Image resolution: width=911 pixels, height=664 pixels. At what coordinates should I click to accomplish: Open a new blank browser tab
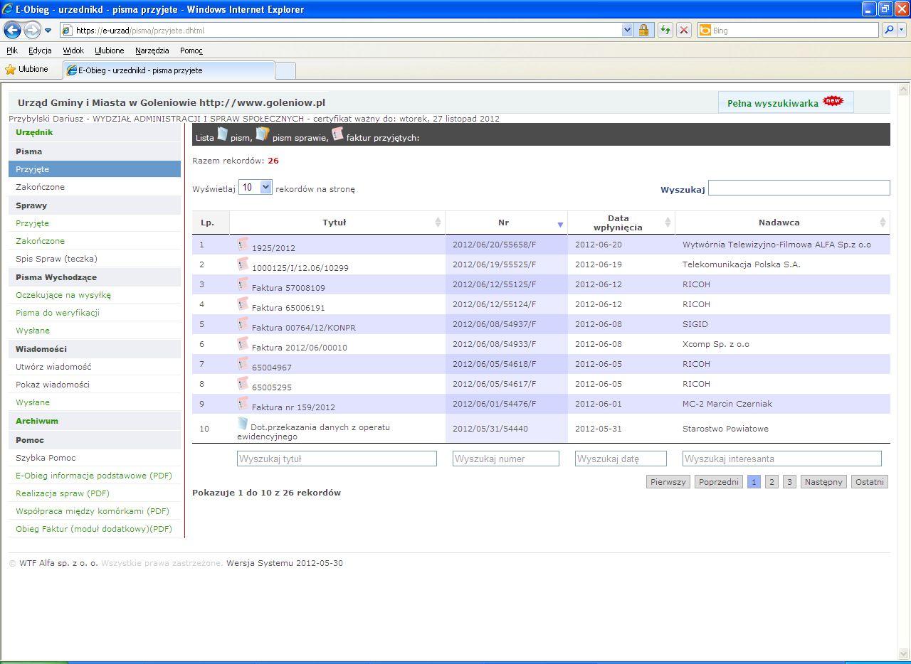click(x=285, y=70)
